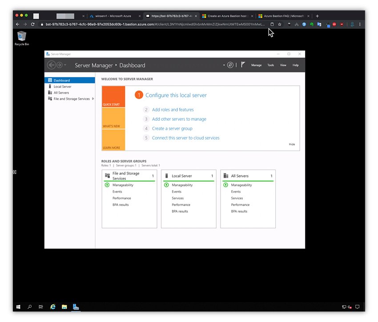The width and height of the screenshot is (378, 322).
Task: Select the Dashboard item in Server Manager sidebar
Action: (63, 80)
